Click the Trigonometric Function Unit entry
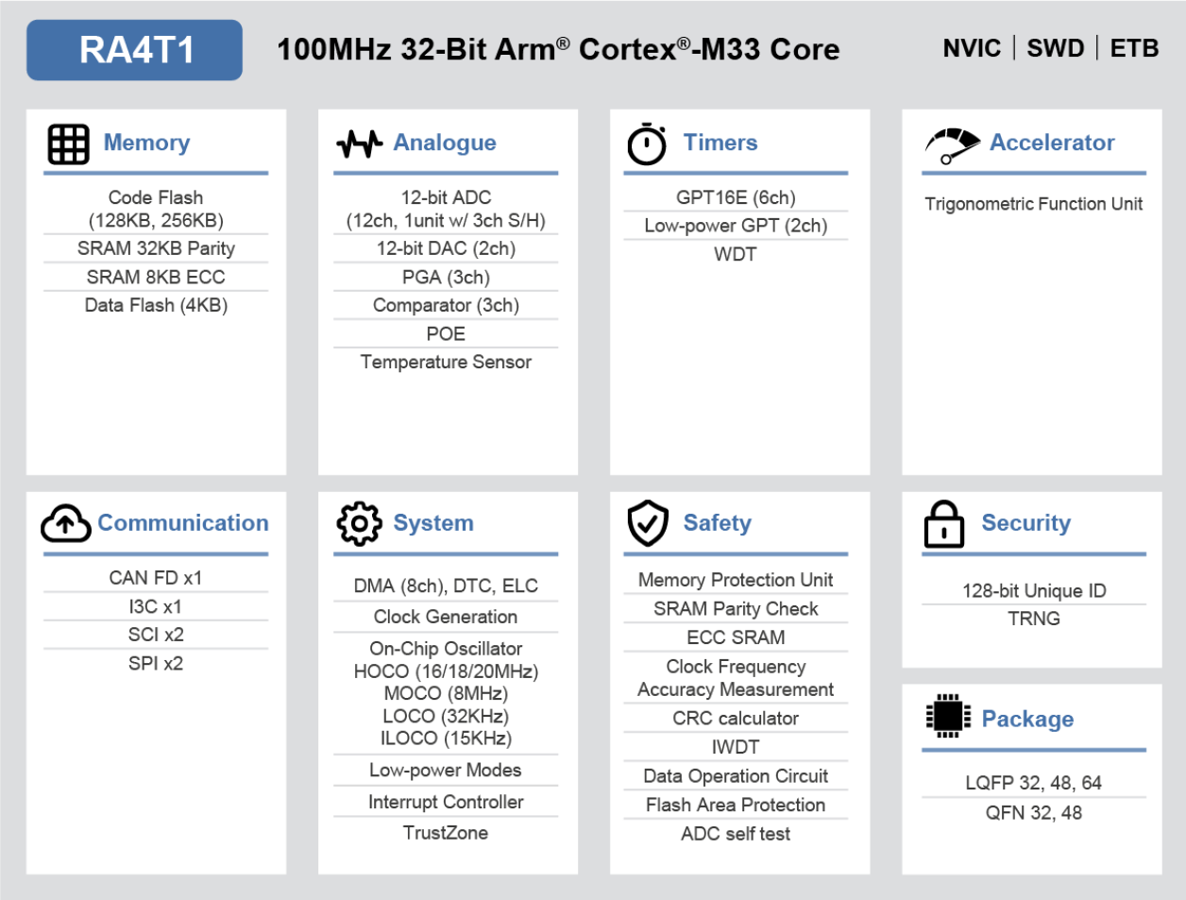The image size is (1186, 900). pos(1033,204)
